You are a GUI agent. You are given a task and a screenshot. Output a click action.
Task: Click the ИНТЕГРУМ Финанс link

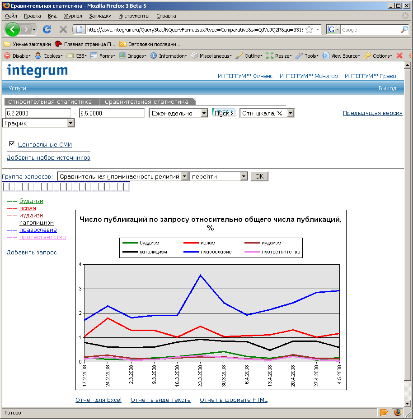pyautogui.click(x=245, y=76)
